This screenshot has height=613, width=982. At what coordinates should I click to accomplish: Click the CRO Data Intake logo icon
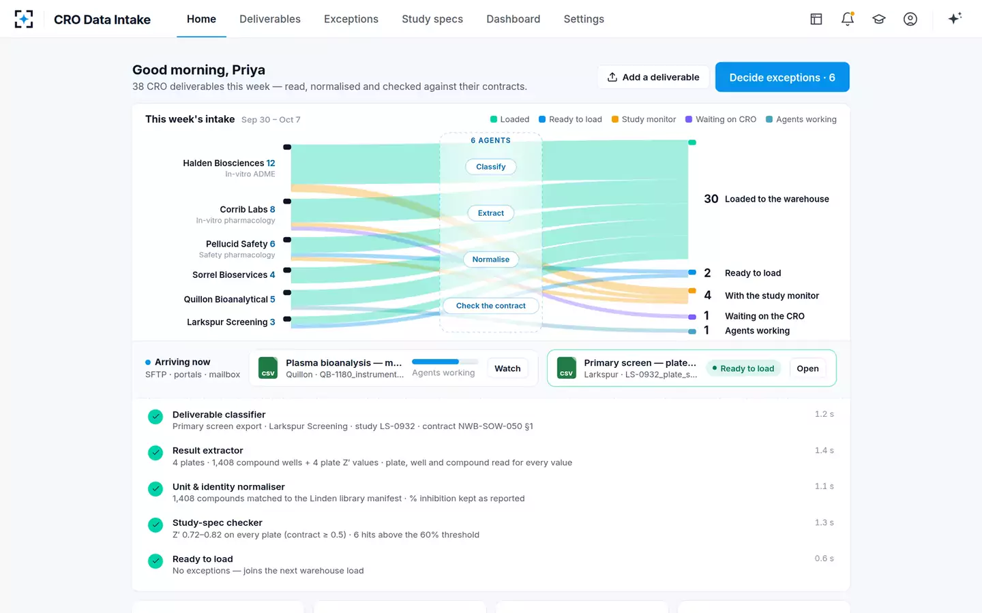(24, 19)
